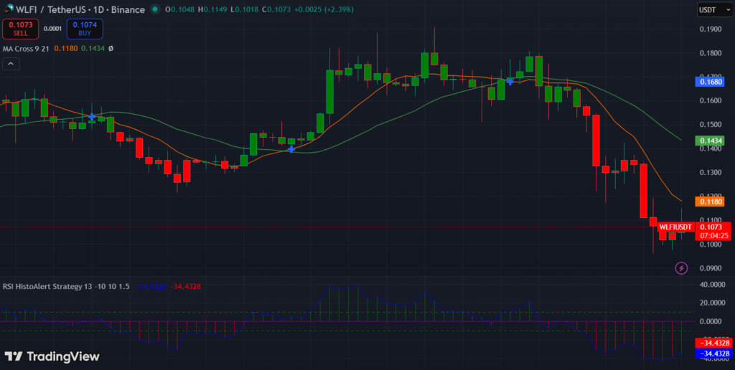Click the 0.0001 spread value
Viewport: 735px width, 370px height.
[x=52, y=29]
